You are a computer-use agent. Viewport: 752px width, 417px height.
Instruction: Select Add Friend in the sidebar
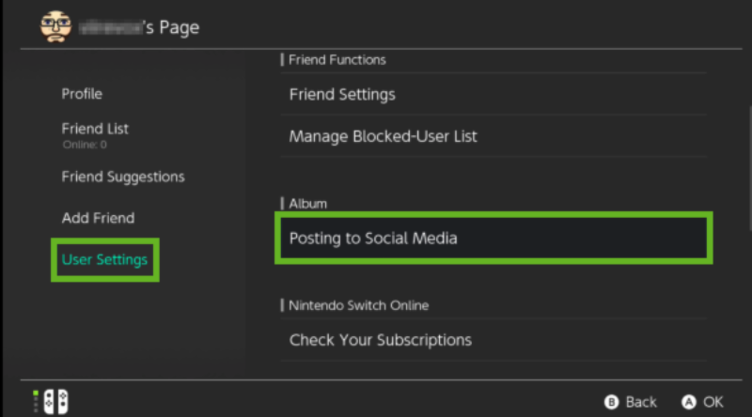[99, 218]
